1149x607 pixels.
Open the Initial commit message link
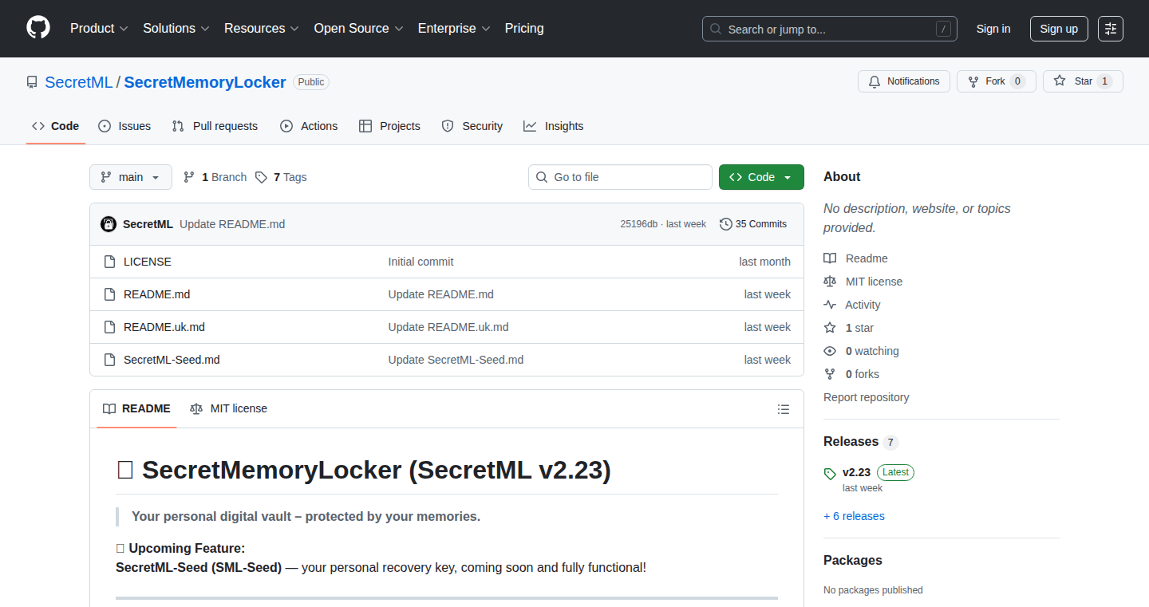421,262
